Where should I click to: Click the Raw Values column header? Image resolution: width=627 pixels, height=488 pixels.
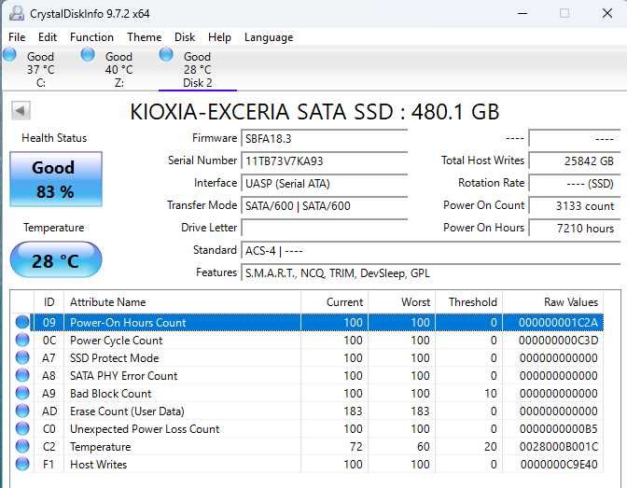click(552, 302)
